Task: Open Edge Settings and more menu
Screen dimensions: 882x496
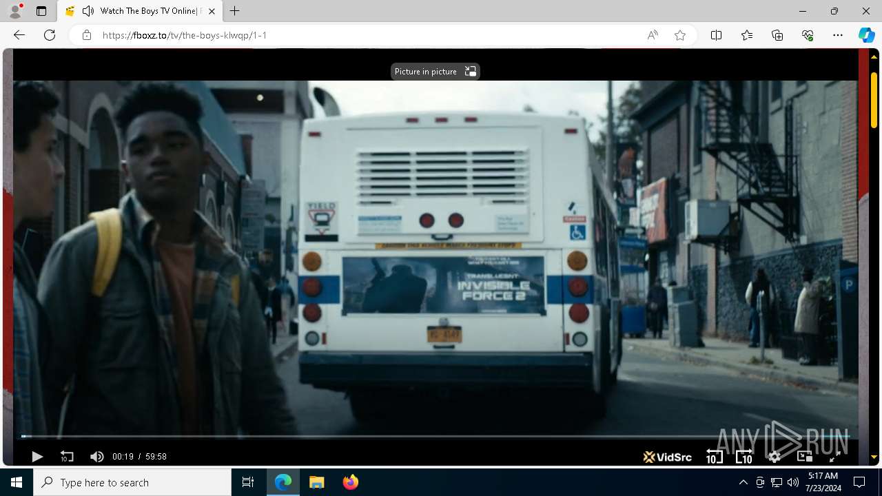Action: click(838, 35)
